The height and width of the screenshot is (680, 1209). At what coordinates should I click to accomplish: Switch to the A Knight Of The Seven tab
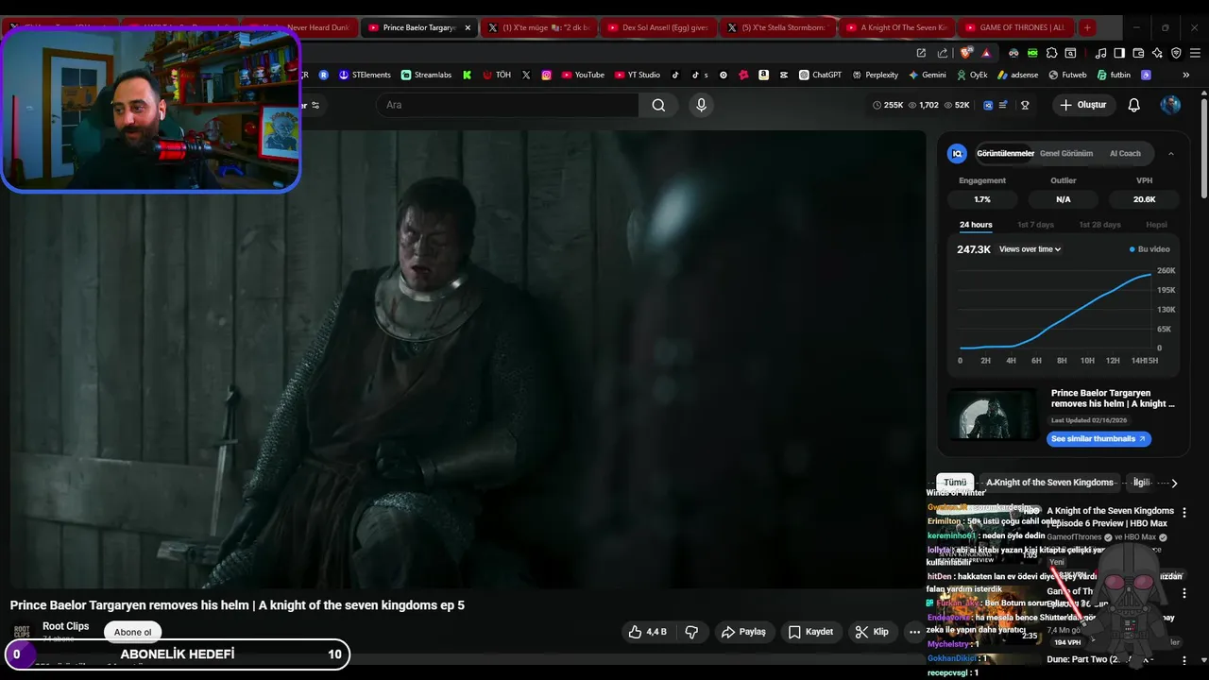tap(895, 27)
